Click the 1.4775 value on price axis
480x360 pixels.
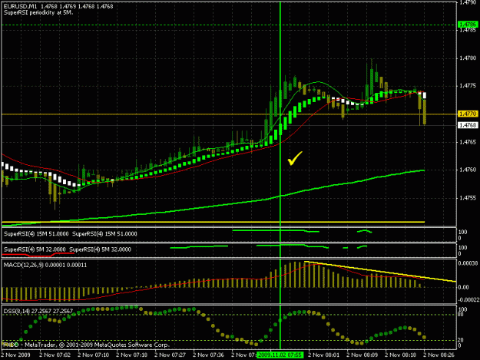[468, 86]
